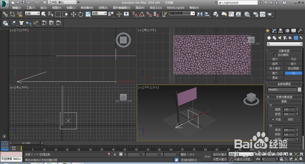The image size is (305, 164).
Task: Switch to the Hierarchy command panel tab
Action: coord(281,31)
